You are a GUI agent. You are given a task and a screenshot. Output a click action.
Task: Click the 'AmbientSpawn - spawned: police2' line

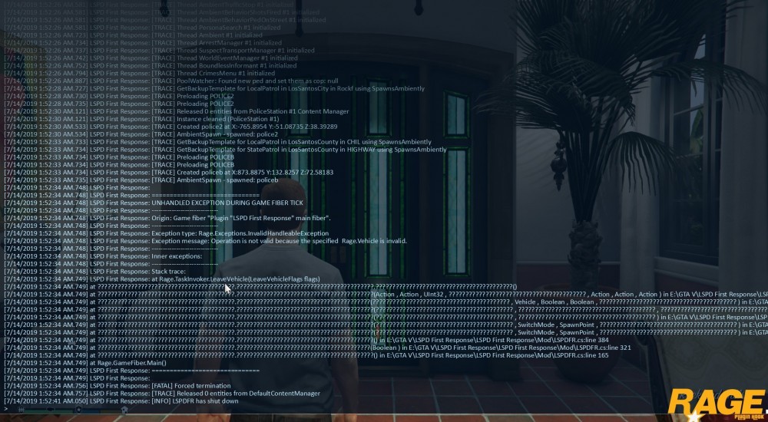[x=141, y=134]
